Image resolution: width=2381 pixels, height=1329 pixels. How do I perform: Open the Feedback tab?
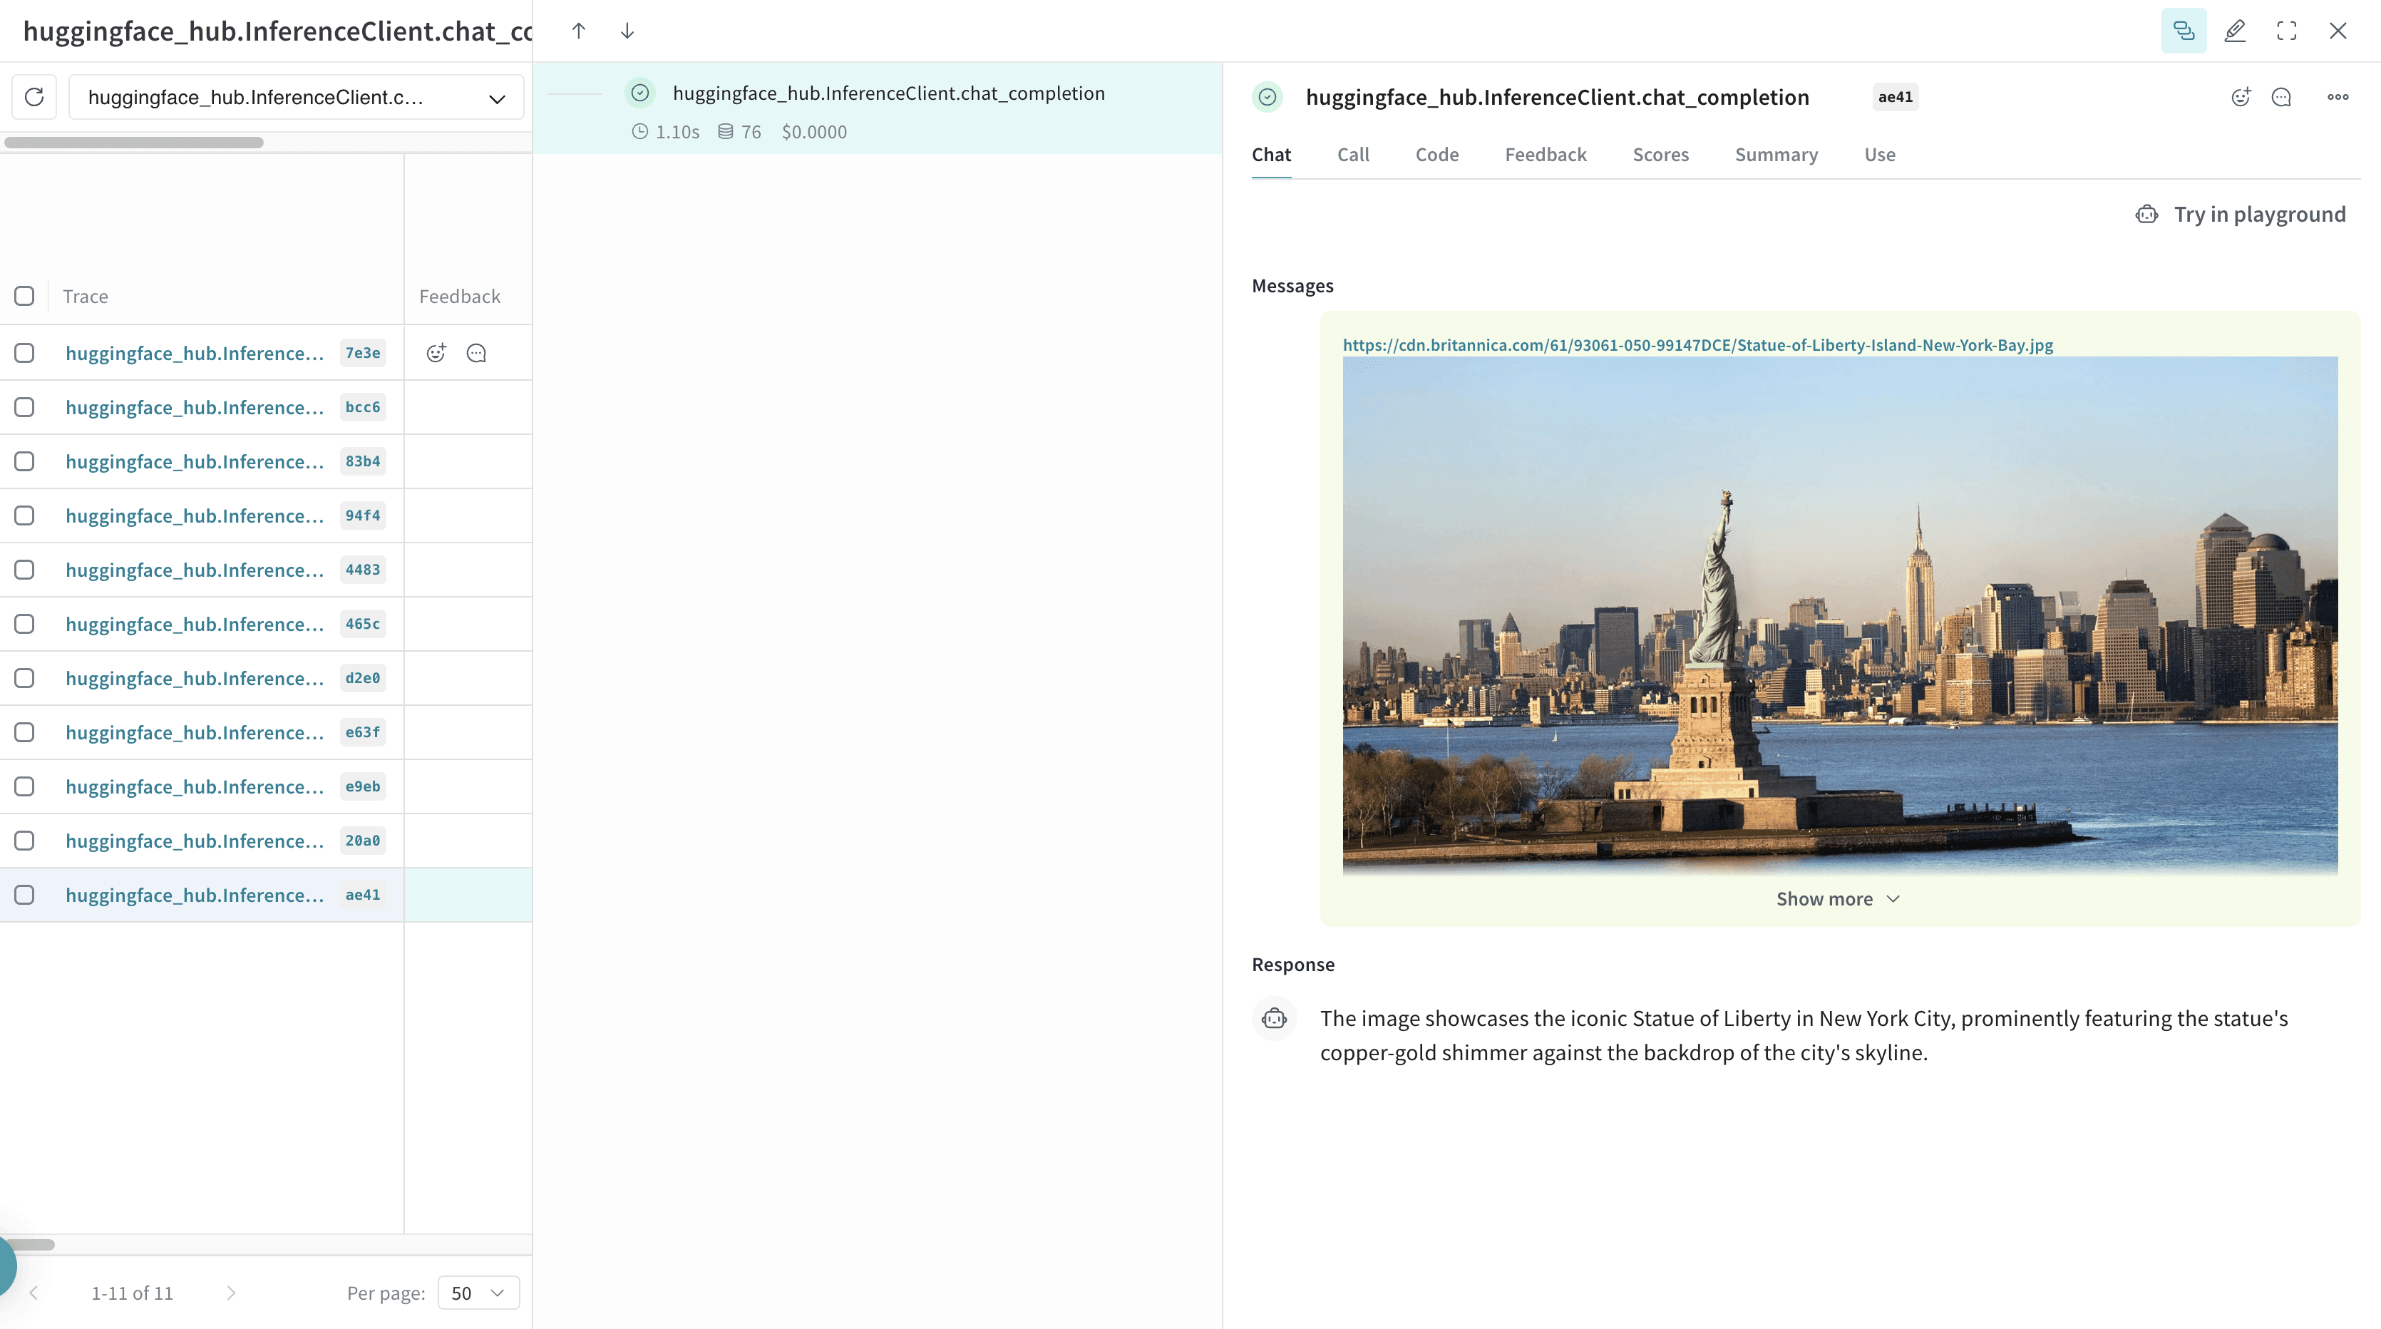point(1546,154)
